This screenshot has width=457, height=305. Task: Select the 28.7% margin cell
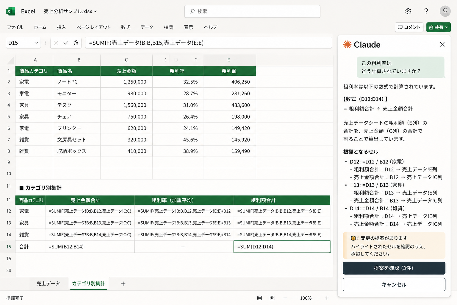[178, 94]
